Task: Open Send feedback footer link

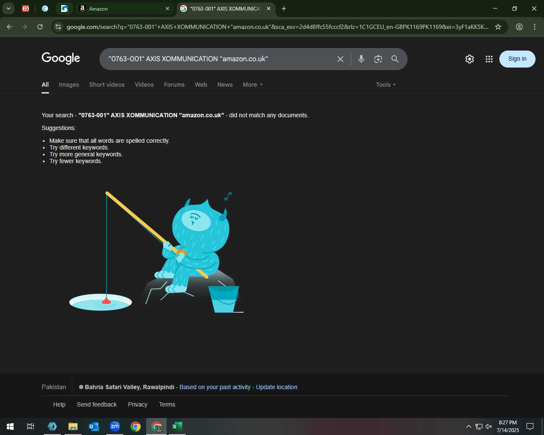Action: pos(97,404)
